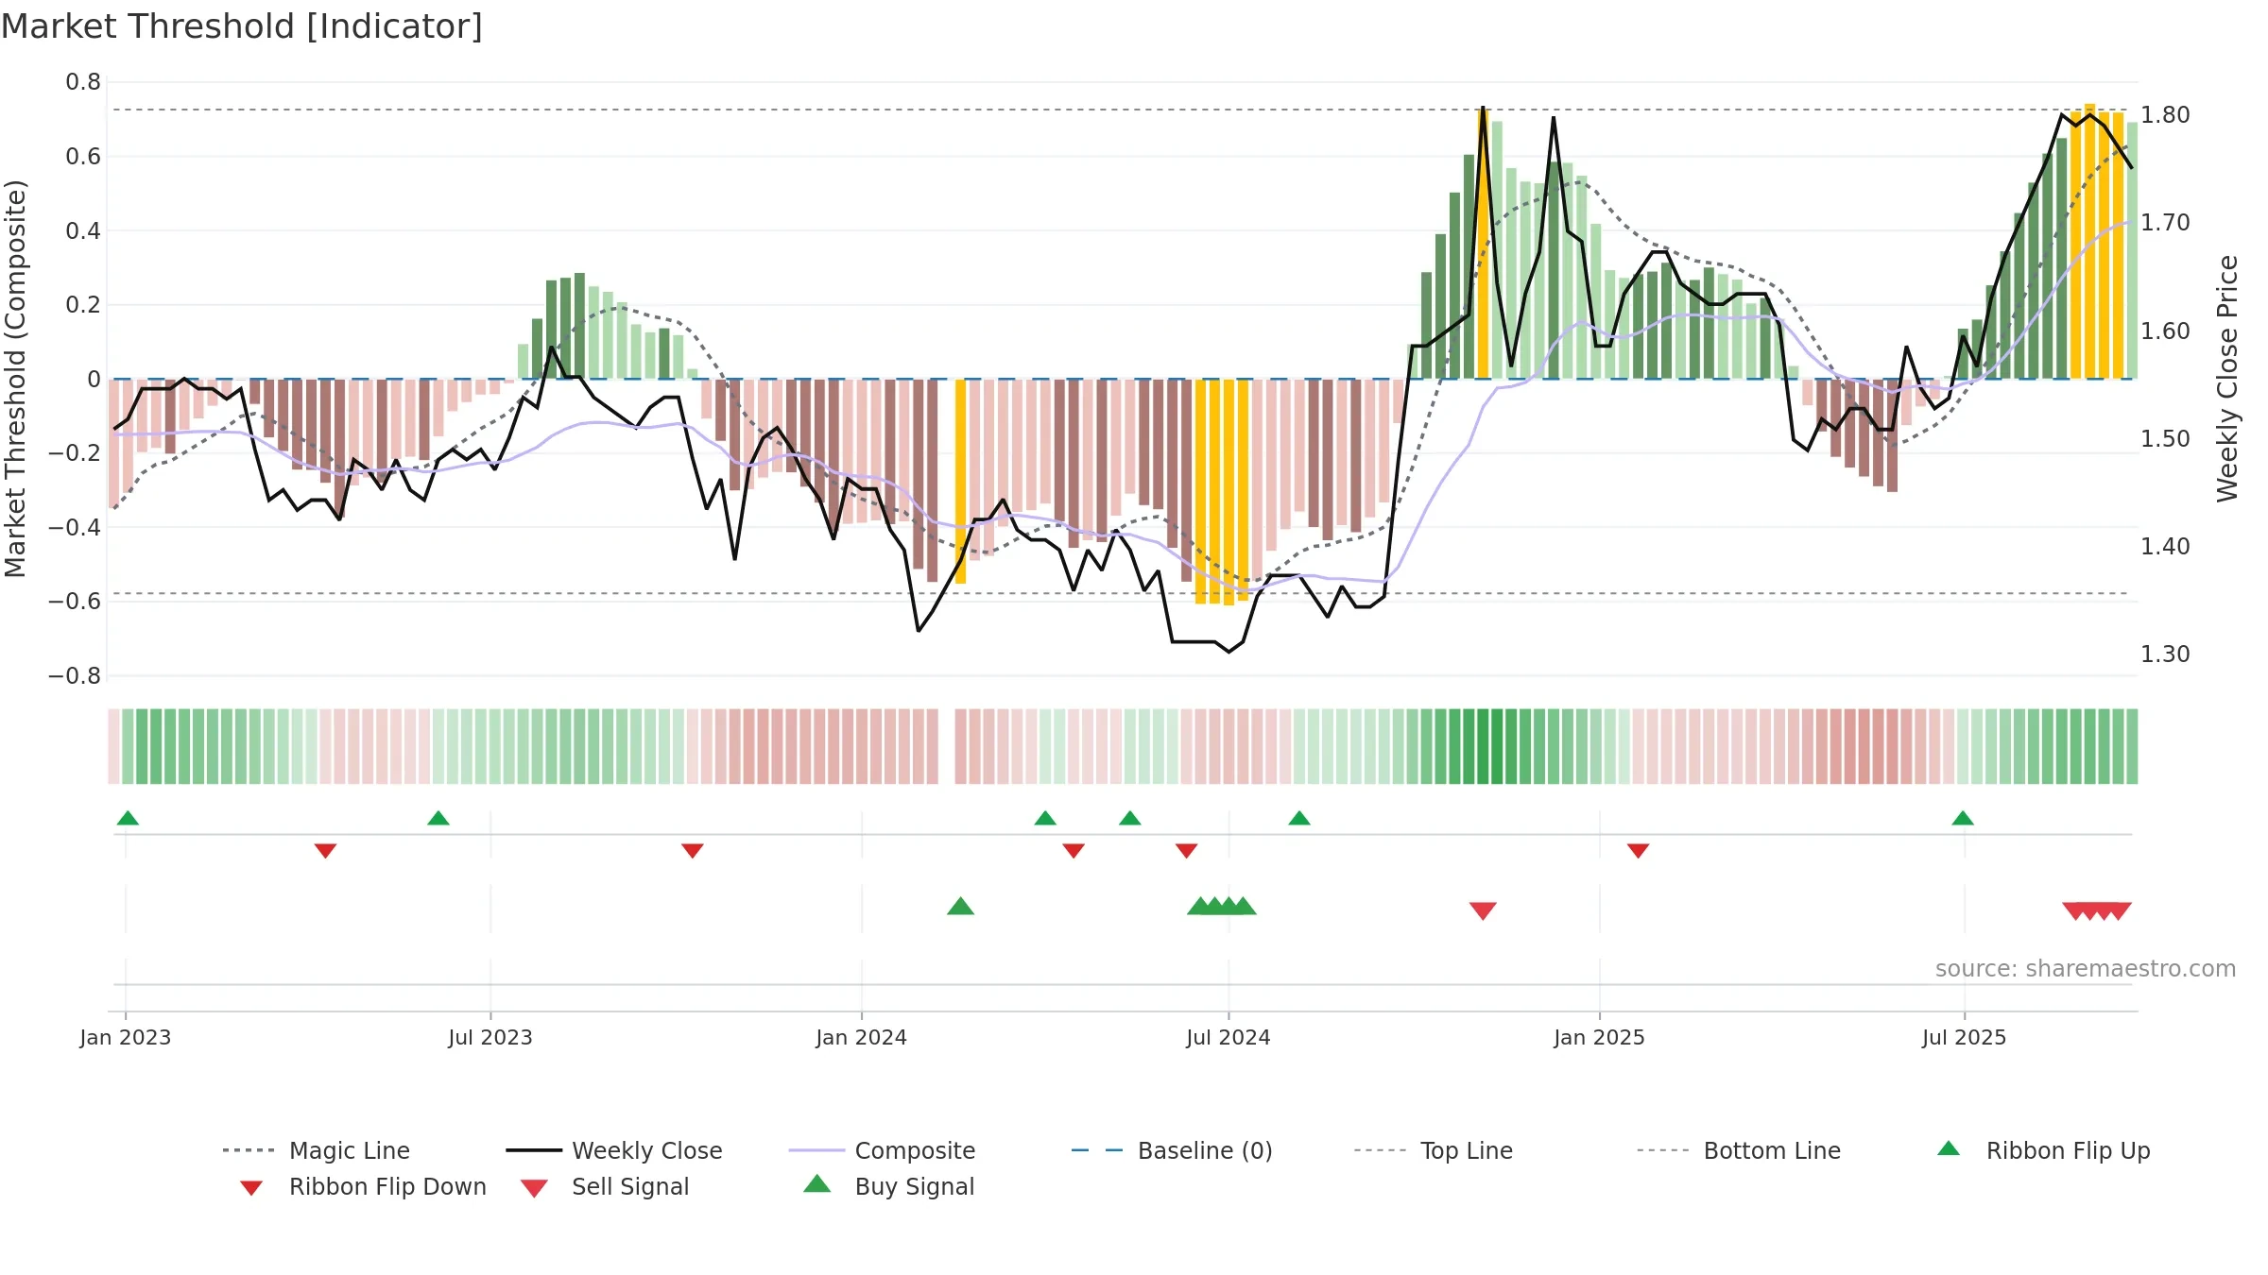Click the Market Threshold (Composite) axis title
Screen dimensions: 2268x1275
(x=16, y=379)
